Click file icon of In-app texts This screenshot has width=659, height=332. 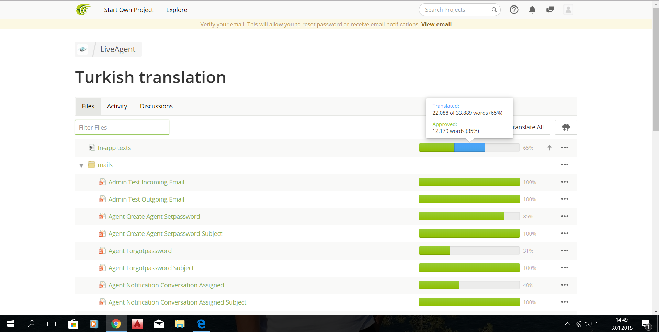pos(92,148)
